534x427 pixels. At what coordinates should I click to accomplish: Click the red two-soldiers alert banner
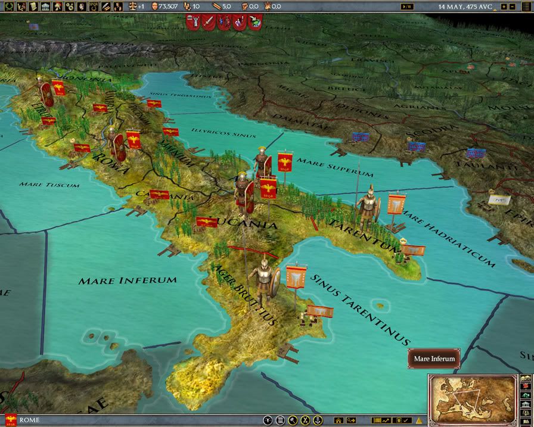223,22
